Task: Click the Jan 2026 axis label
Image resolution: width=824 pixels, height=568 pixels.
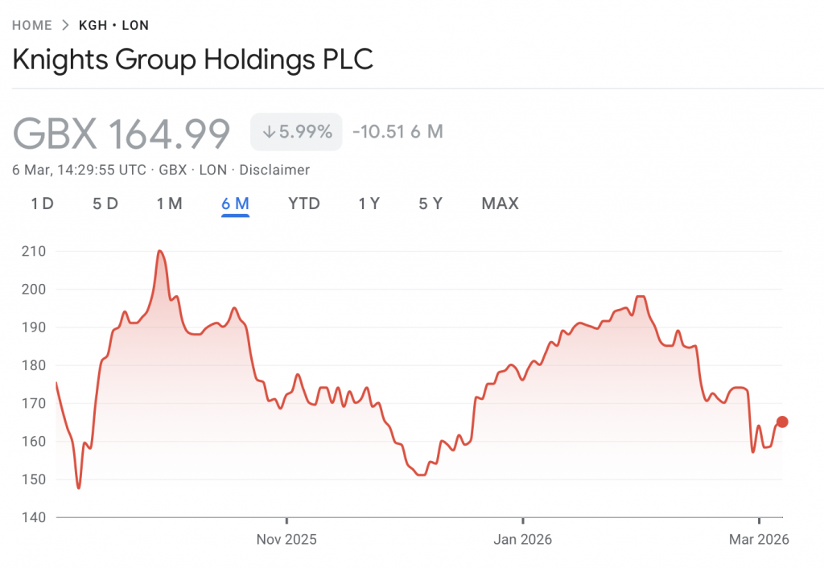Action: point(522,539)
